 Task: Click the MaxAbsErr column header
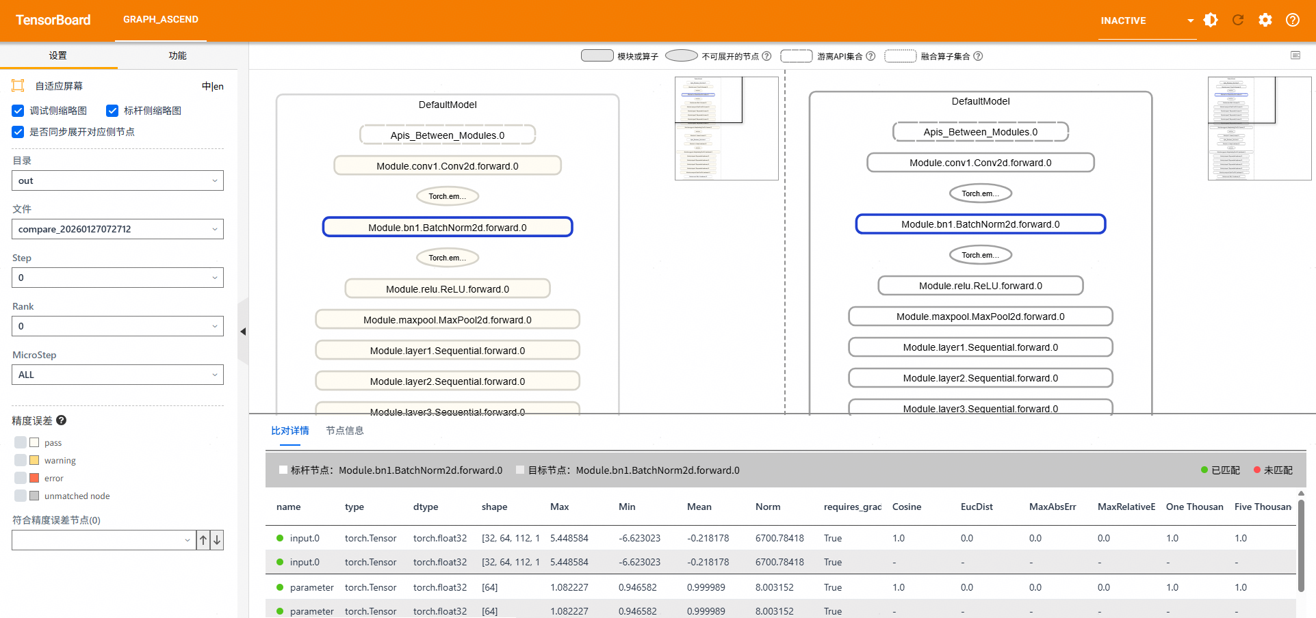[1053, 507]
